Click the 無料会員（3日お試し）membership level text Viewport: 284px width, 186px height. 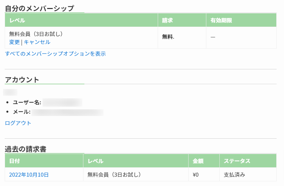point(36,34)
